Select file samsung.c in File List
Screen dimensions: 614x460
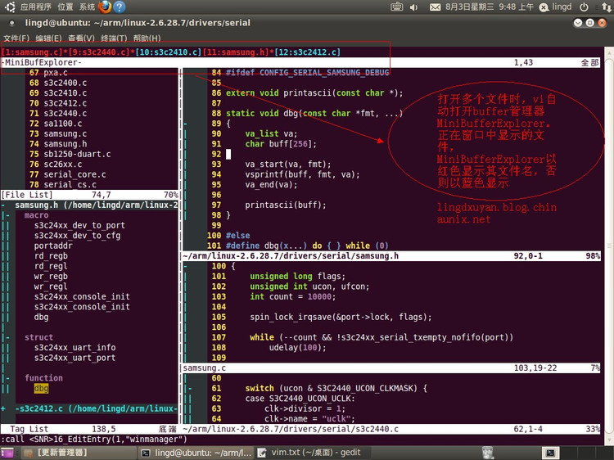point(65,134)
